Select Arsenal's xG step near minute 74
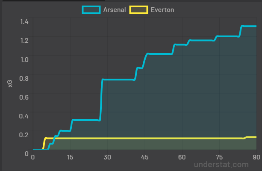This screenshot has width=262, height=171. click(215, 38)
